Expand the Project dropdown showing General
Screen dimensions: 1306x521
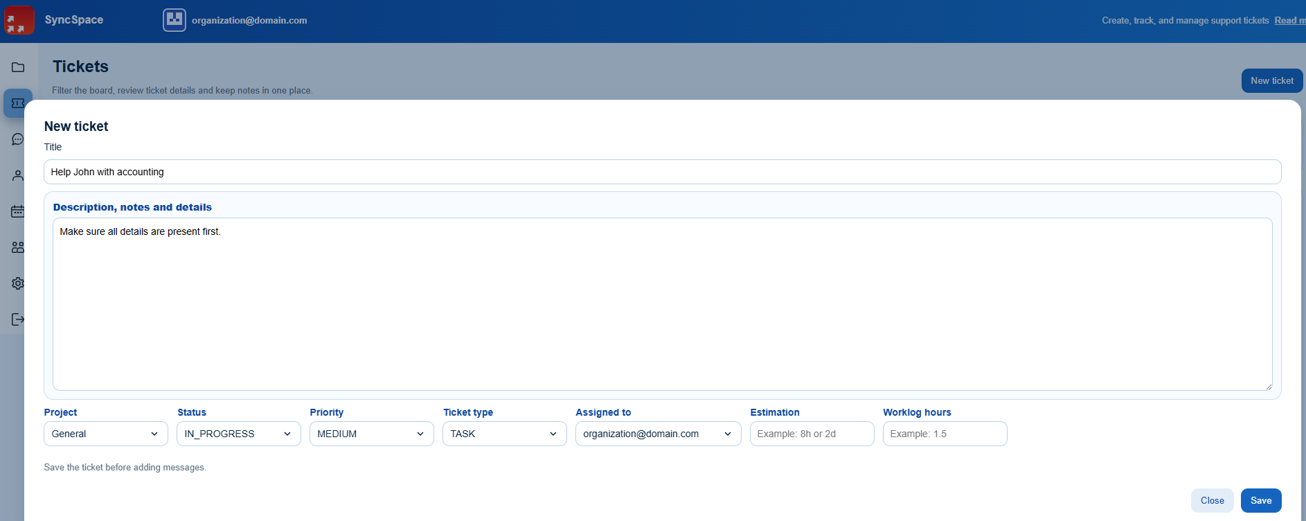106,434
